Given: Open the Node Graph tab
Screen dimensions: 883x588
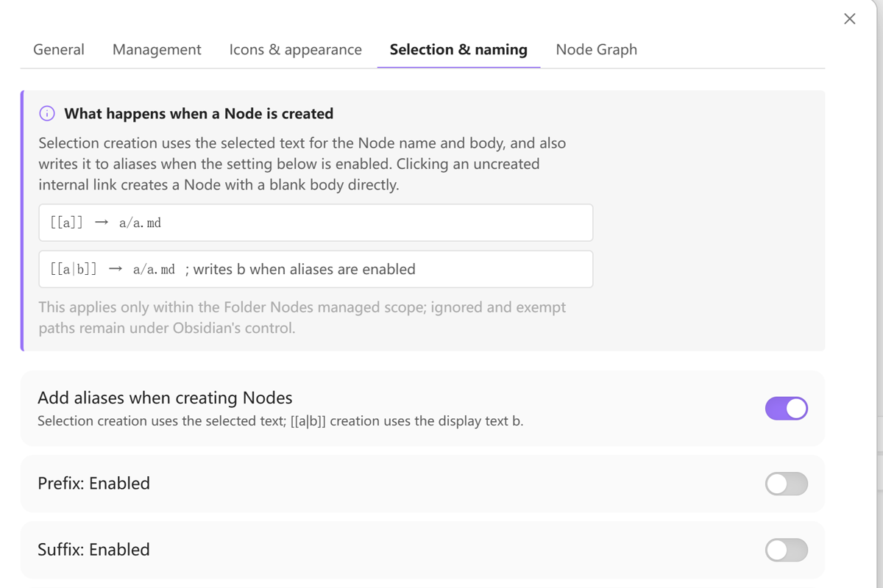Looking at the screenshot, I should pyautogui.click(x=597, y=49).
